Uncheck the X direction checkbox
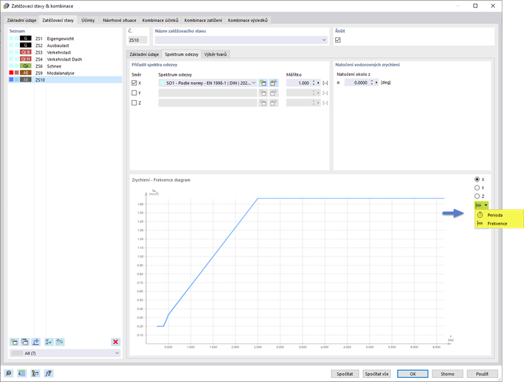This screenshot has height=382, width=524. 134,83
